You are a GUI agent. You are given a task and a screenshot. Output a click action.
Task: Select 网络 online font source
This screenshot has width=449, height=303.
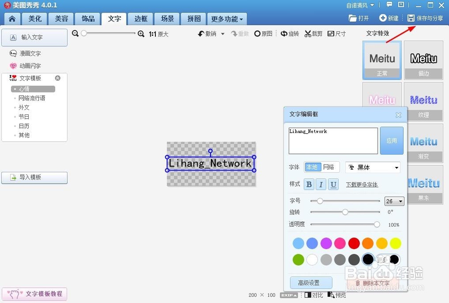(x=329, y=167)
